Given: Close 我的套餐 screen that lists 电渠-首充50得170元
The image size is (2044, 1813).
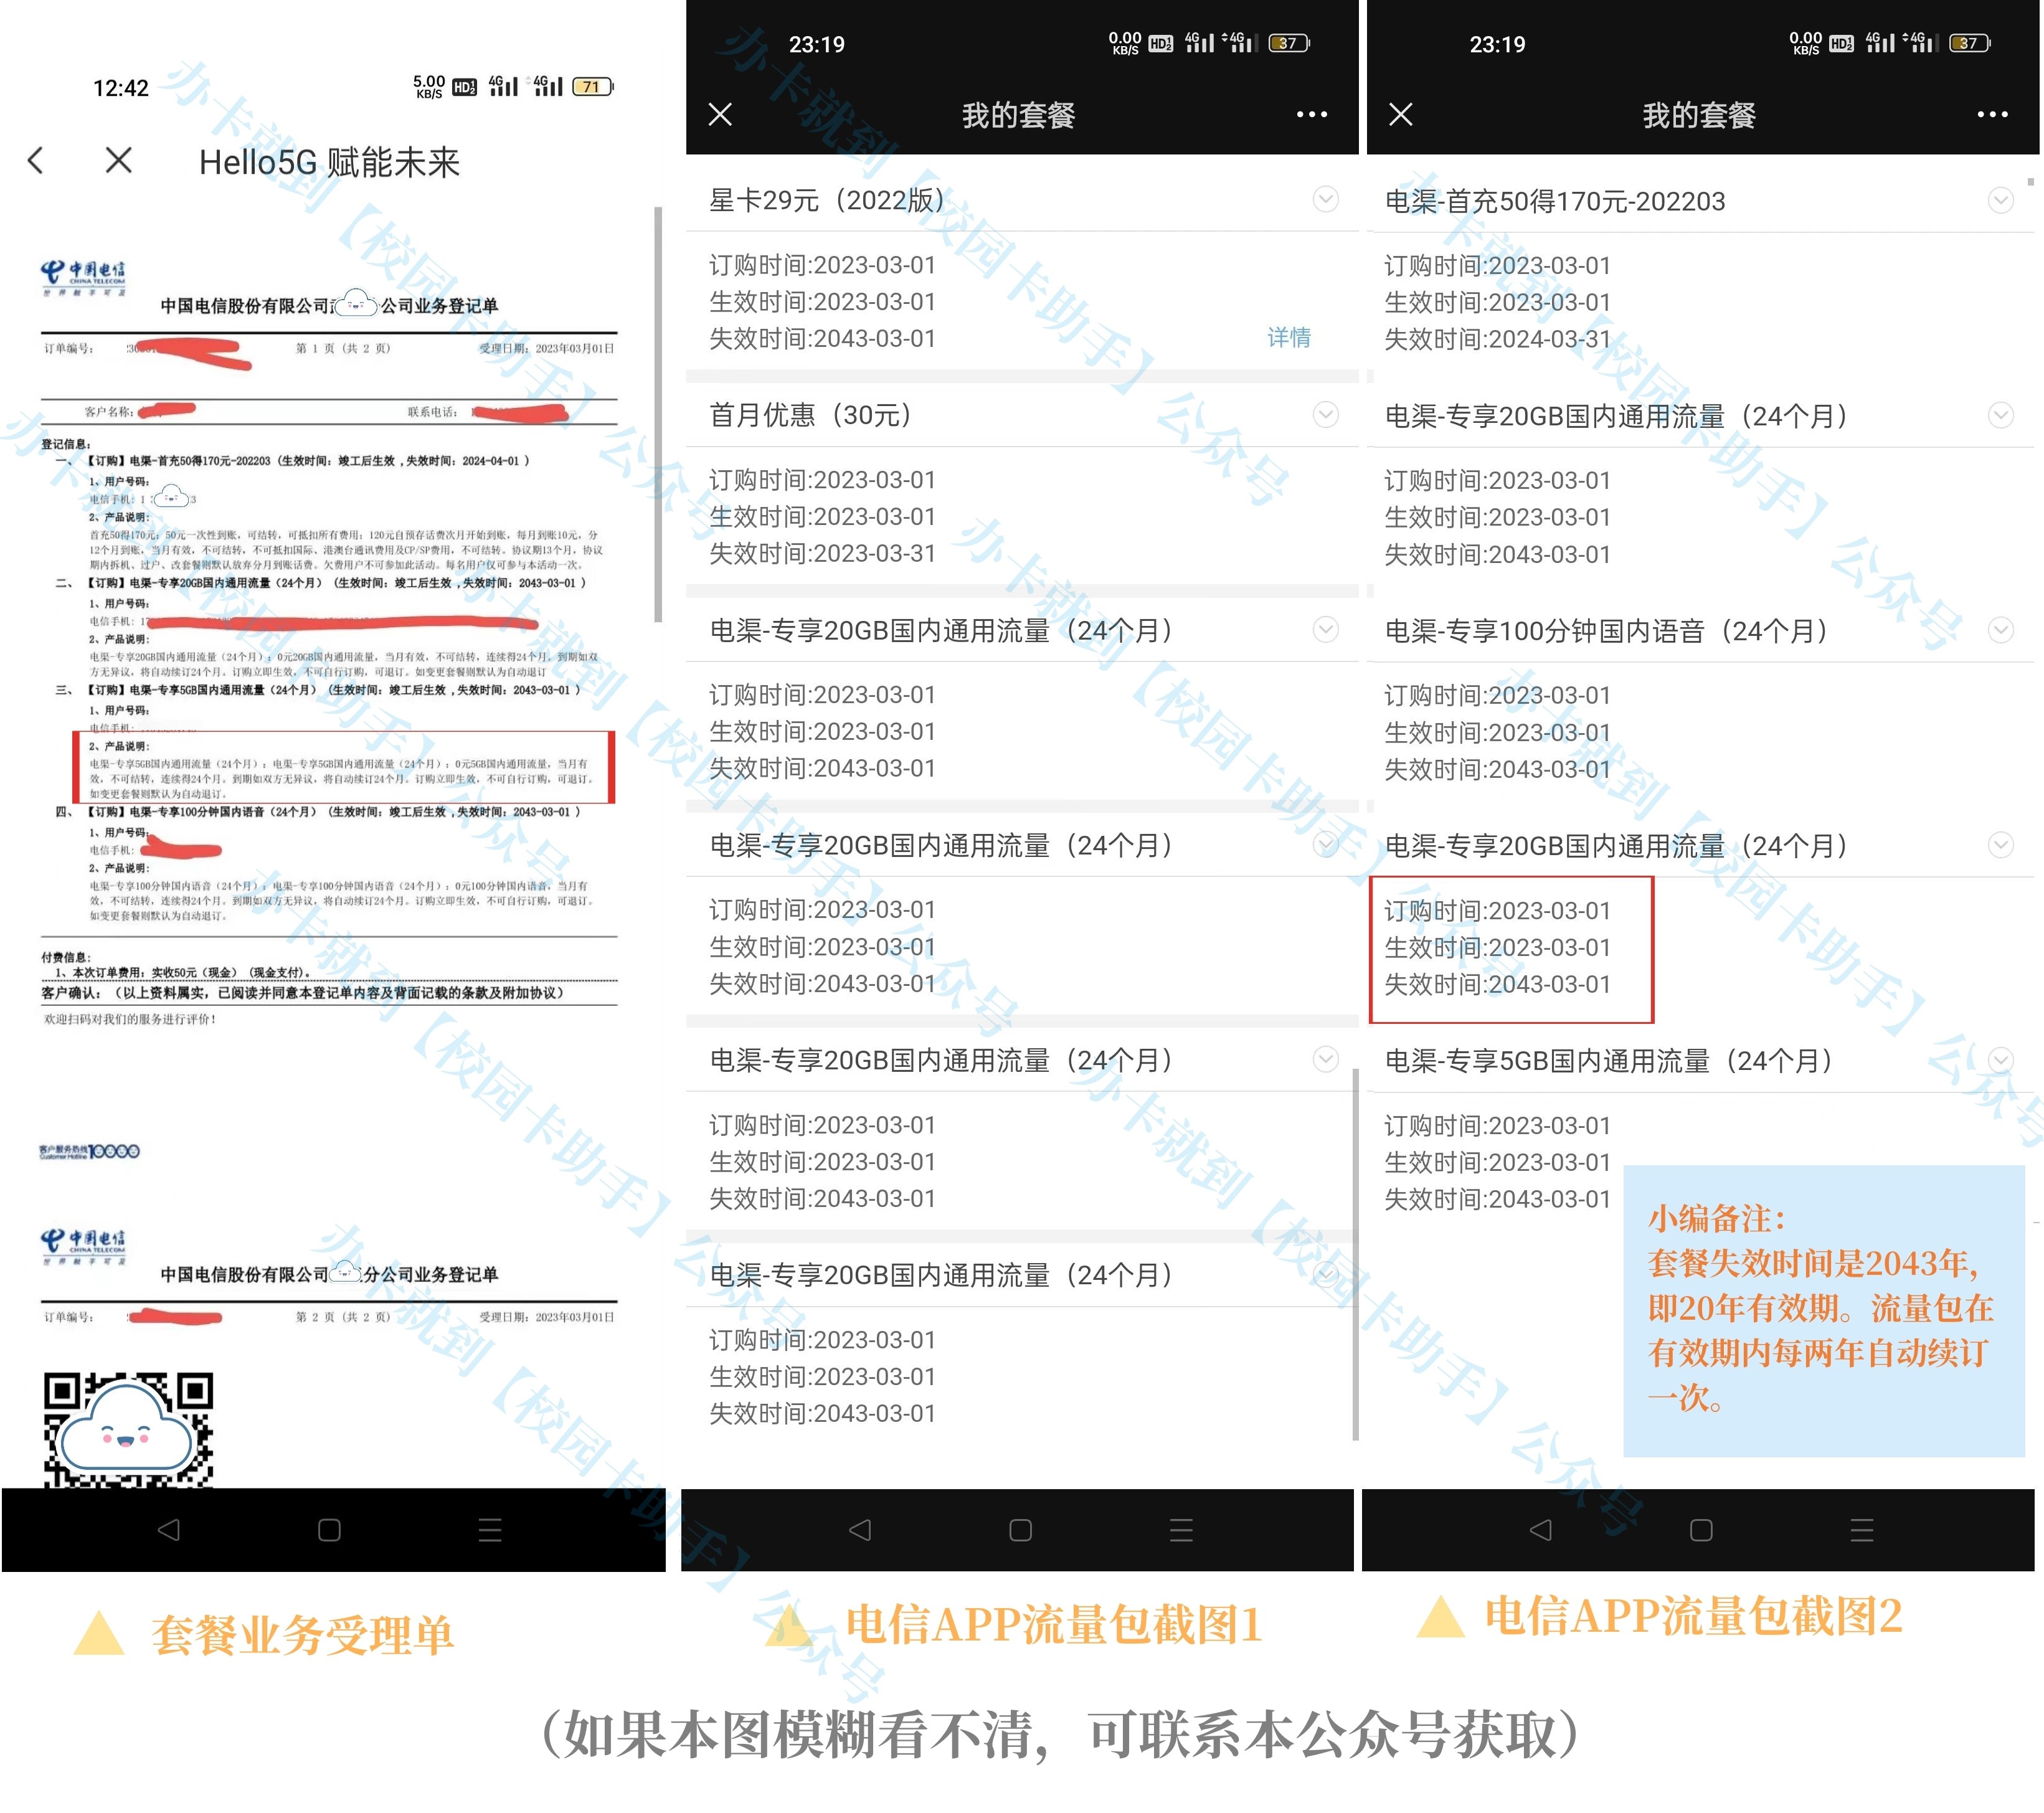Looking at the screenshot, I should pyautogui.click(x=1401, y=114).
